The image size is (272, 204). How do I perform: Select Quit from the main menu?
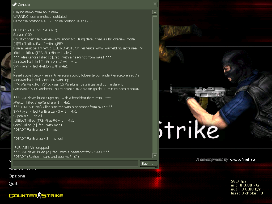13,183
